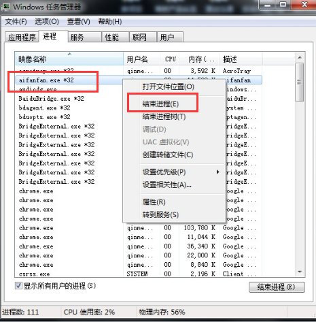Screen dimensions: 316x322
Task: Open the 查看(V) menu
Action: click(79, 22)
